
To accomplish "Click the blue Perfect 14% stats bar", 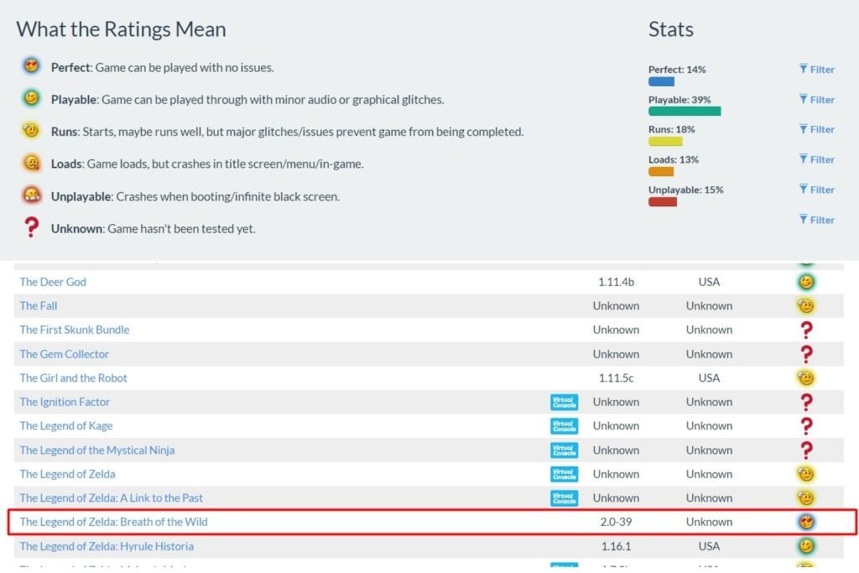I will tap(661, 81).
